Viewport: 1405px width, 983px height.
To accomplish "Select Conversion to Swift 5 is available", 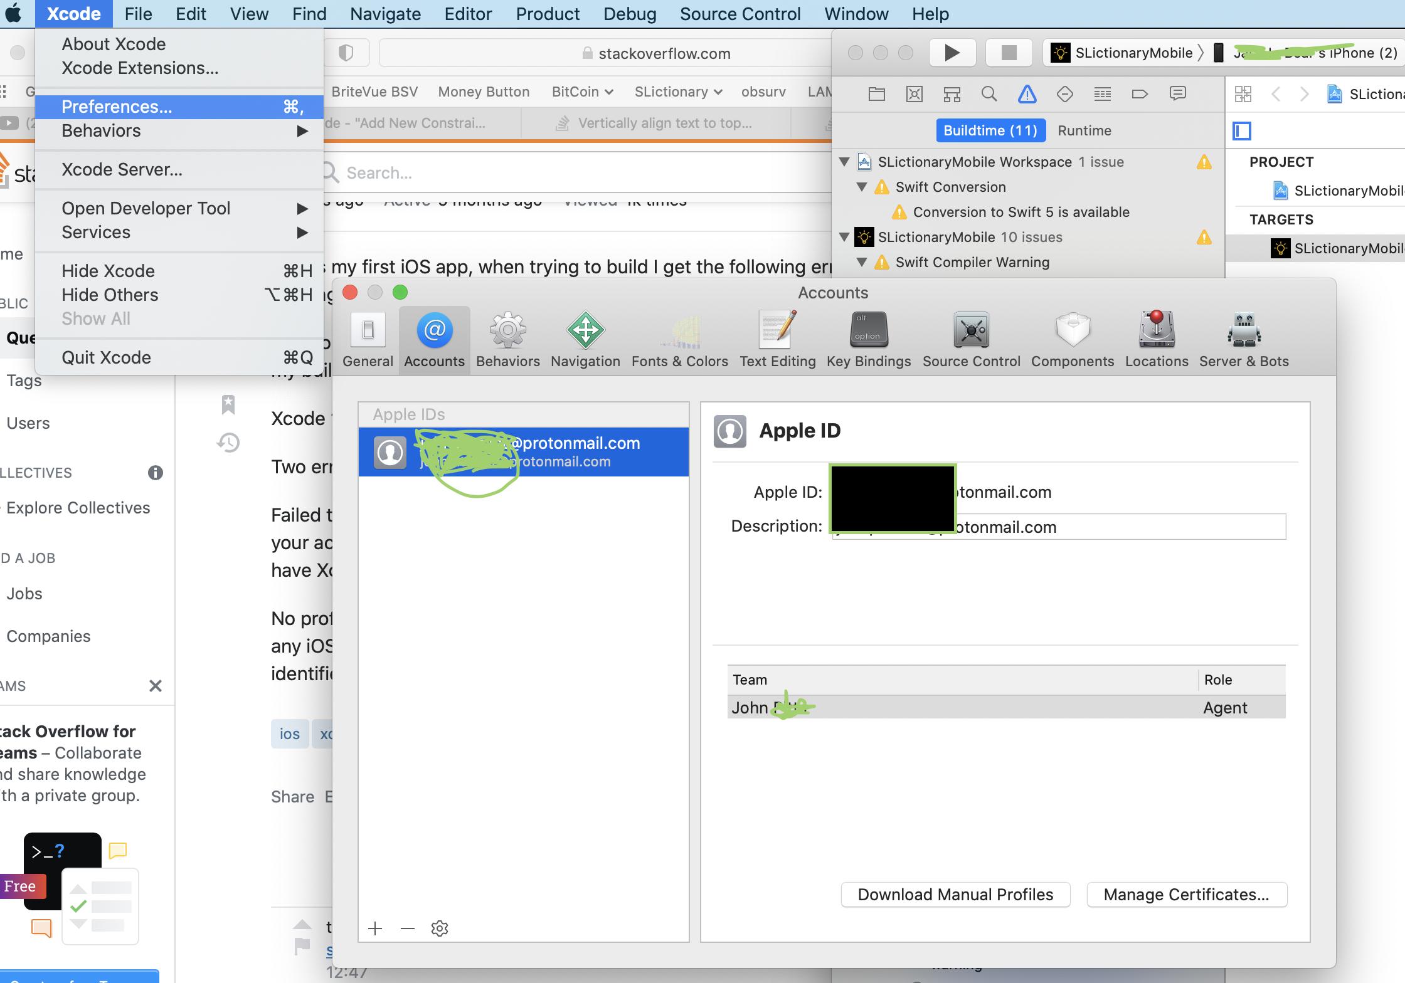I will 1021,212.
